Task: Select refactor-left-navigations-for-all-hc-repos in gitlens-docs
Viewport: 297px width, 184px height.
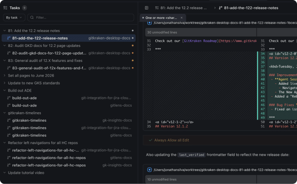Action: point(68,158)
